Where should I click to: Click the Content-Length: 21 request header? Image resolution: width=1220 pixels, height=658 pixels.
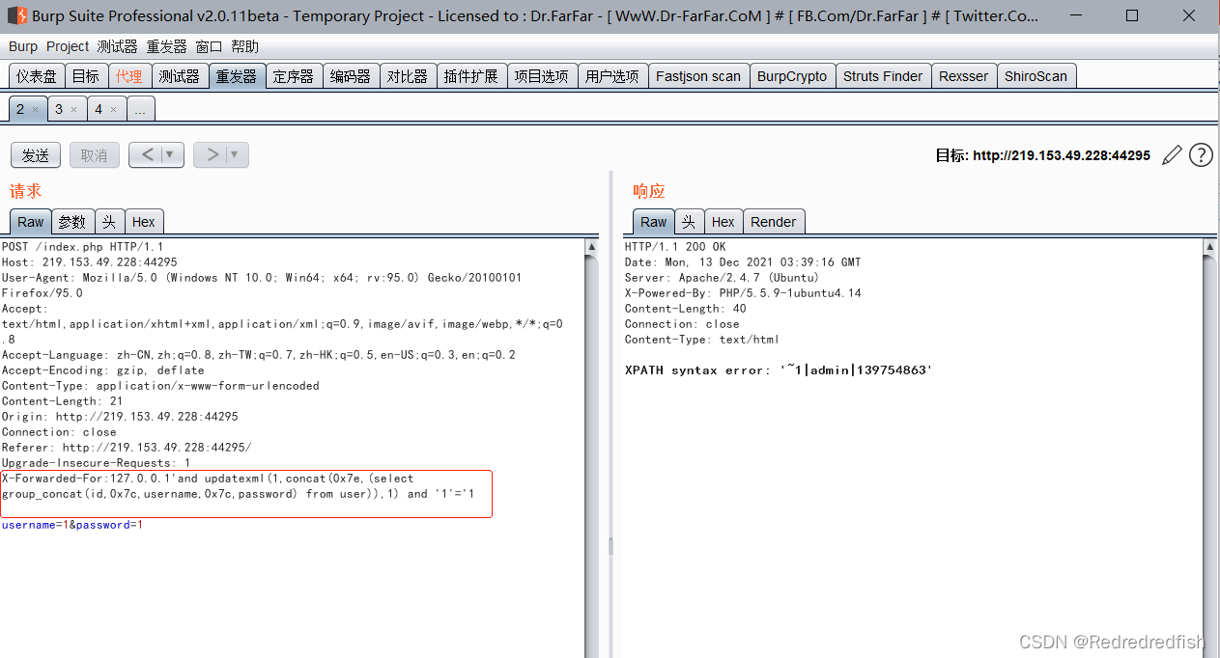point(62,401)
